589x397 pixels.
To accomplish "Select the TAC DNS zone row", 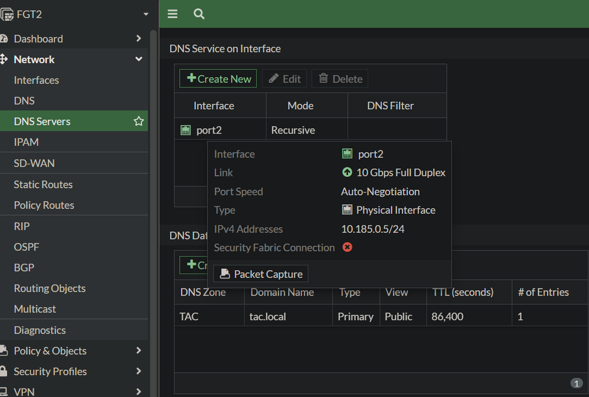I will [189, 317].
